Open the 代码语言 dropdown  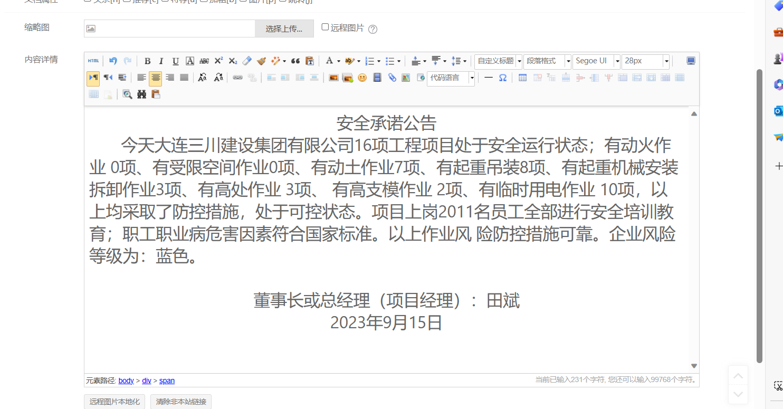451,78
